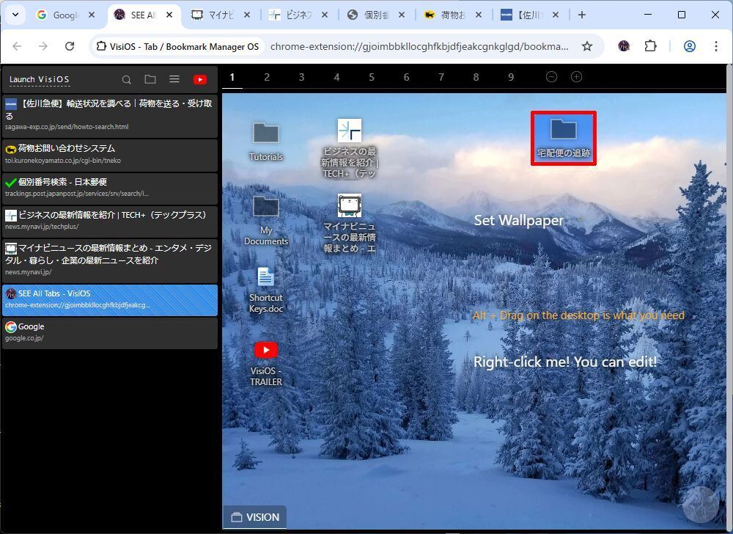
Task: Switch to desktop 5 tab
Action: [x=372, y=77]
